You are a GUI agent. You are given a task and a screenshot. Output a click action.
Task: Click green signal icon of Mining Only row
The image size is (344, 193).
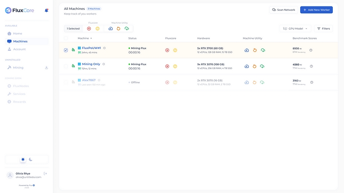pyautogui.click(x=73, y=66)
